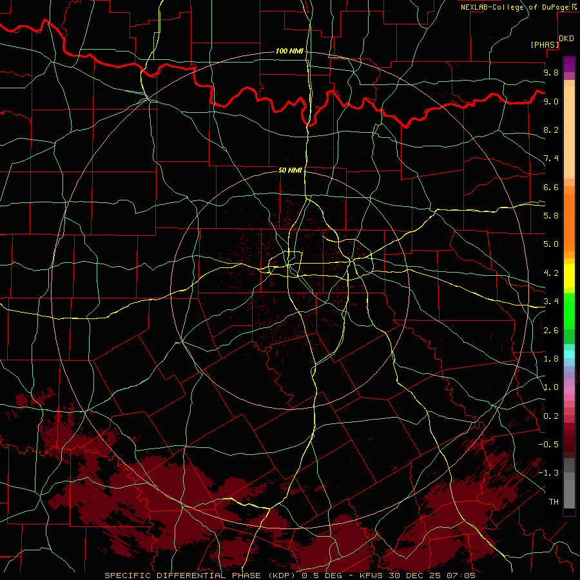
Task: Click the 9.8 color scale value
Action: [x=551, y=72]
